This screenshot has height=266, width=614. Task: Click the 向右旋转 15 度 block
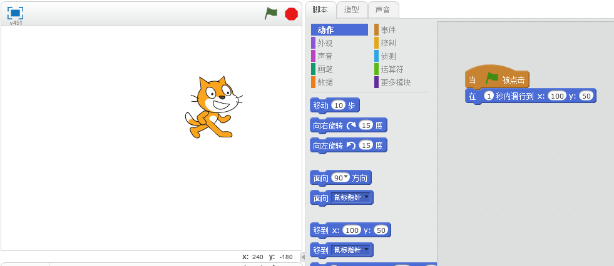coord(349,126)
